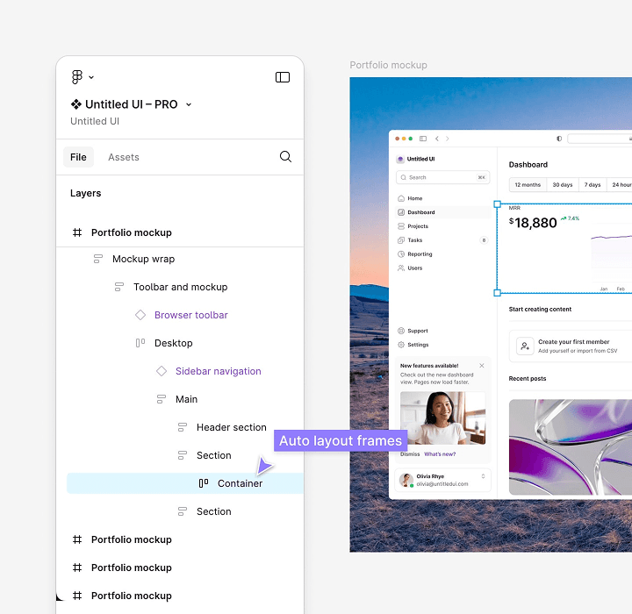Open the Olivia Rhye account switcher arrows
The height and width of the screenshot is (614, 632).
coord(483,476)
